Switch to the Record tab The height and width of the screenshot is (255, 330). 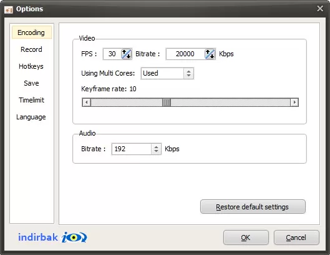tap(32, 49)
